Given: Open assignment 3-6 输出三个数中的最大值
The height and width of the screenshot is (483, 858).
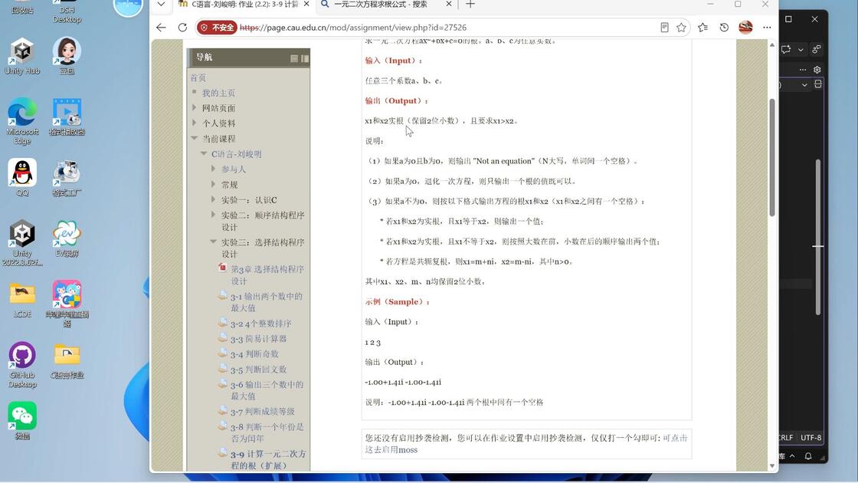Looking at the screenshot, I should 267,390.
